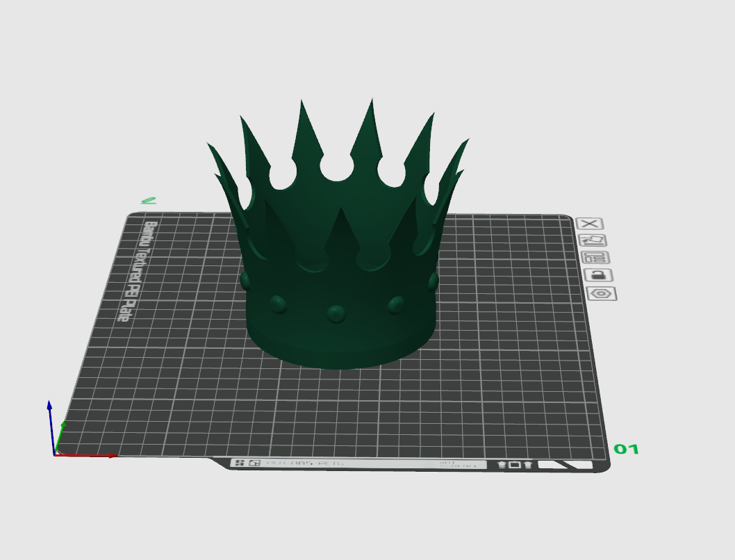The width and height of the screenshot is (735, 560).
Task: Edit plate name with green pencil icon
Action: point(149,201)
